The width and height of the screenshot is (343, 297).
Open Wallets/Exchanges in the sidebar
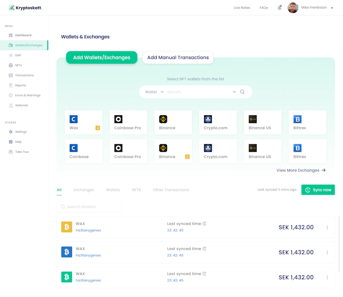24,45
